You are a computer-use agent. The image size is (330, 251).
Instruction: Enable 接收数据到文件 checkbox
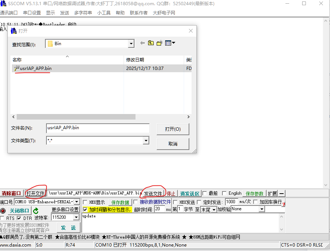pos(136,202)
